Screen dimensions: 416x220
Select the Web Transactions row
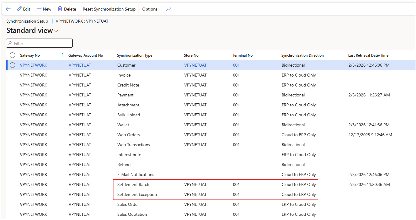coord(211,145)
